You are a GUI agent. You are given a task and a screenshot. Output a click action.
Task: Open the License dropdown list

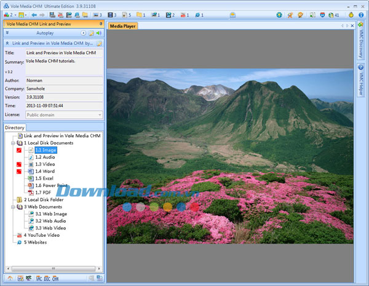pos(100,114)
